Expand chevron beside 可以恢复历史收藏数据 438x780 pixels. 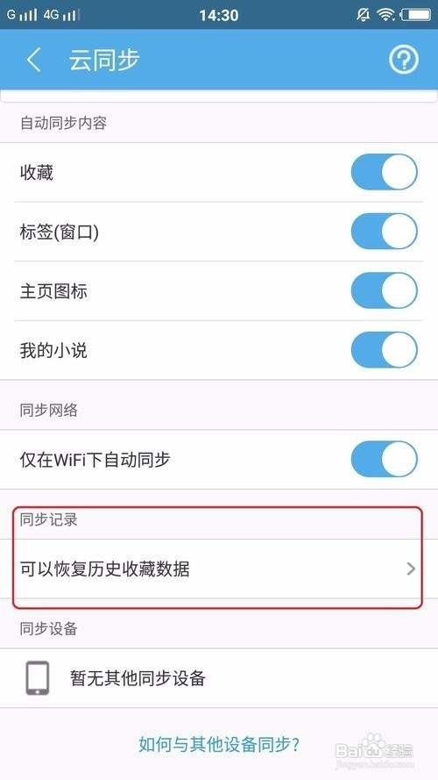coord(411,569)
